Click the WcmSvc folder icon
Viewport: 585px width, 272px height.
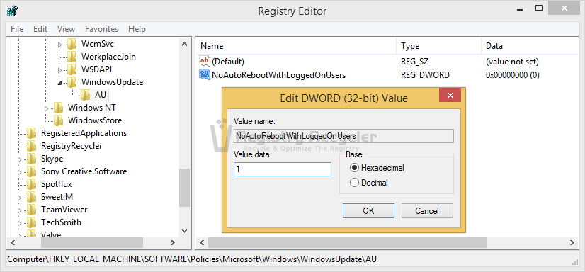pos(72,44)
